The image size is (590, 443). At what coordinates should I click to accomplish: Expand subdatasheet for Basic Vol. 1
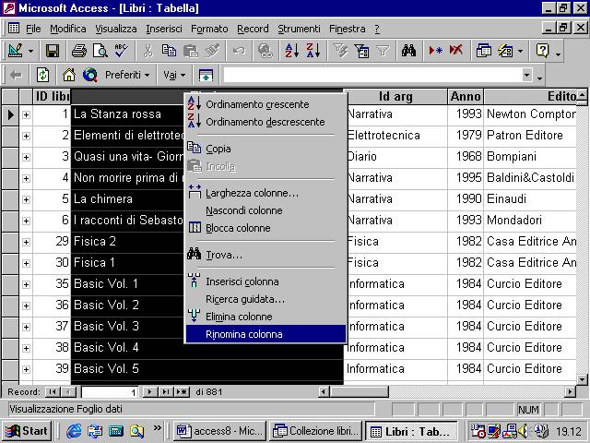(x=26, y=284)
